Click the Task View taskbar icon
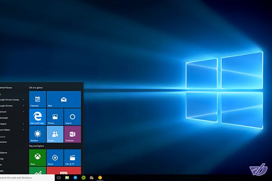Viewport: 272px width, 181px height. tap(58, 178)
